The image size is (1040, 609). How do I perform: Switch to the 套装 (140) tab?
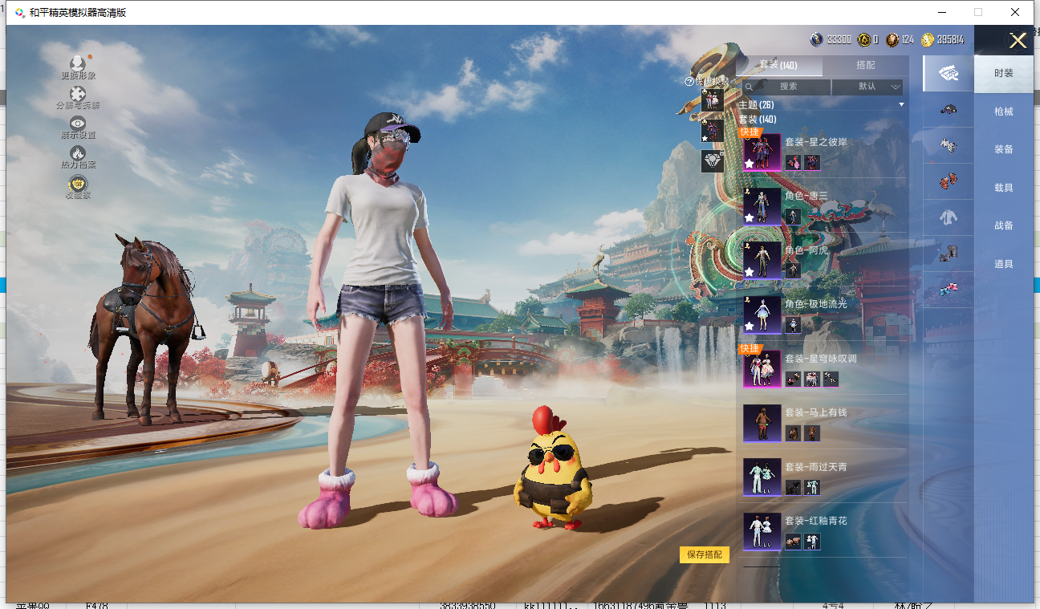click(778, 65)
